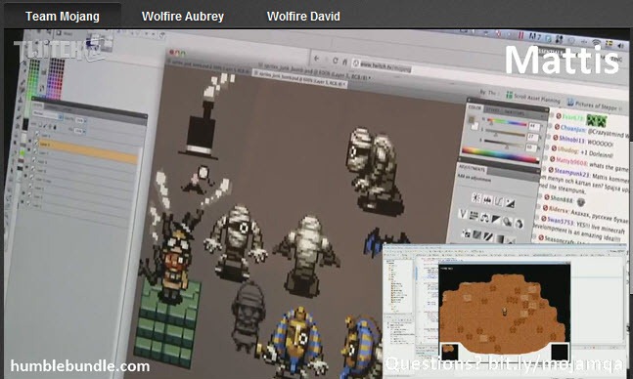Click the Vibrance V-shaped adjustment icon

click(x=464, y=214)
